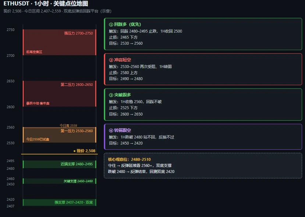
Task: Click the "现价 2,508" price line label
Action: (x=84, y=151)
